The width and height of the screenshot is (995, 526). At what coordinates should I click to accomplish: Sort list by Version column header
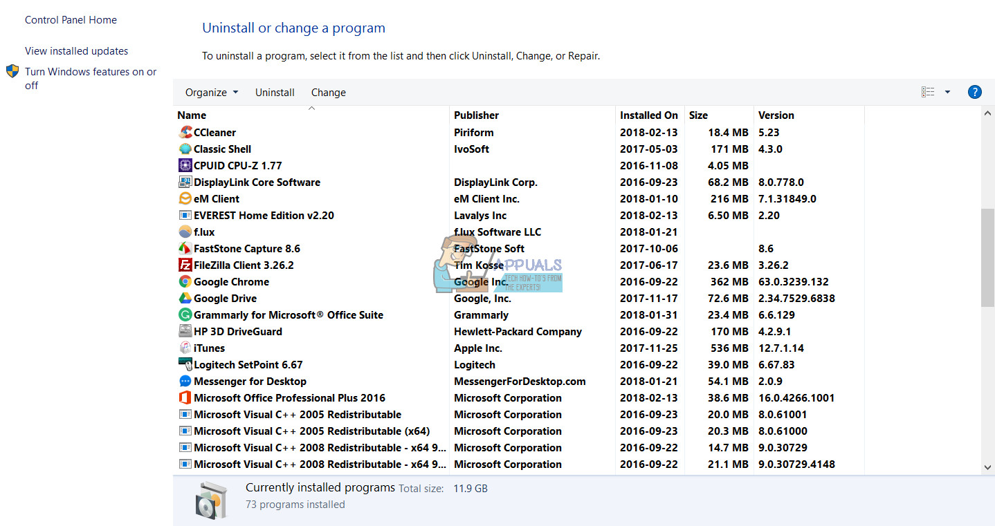click(809, 115)
